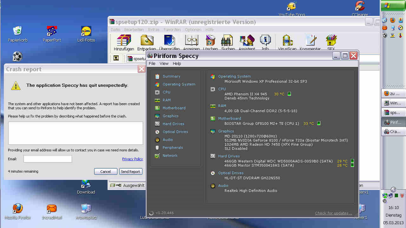Open the Papierkorb desktop icon
The image size is (406, 228).
click(x=17, y=34)
